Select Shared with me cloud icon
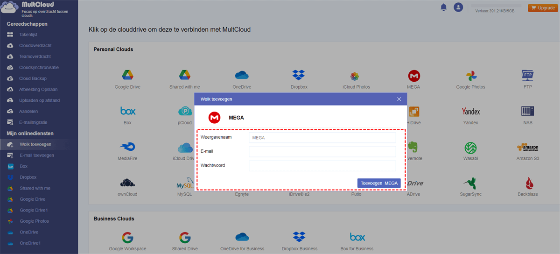Viewport: 560px width, 254px height. tap(184, 75)
